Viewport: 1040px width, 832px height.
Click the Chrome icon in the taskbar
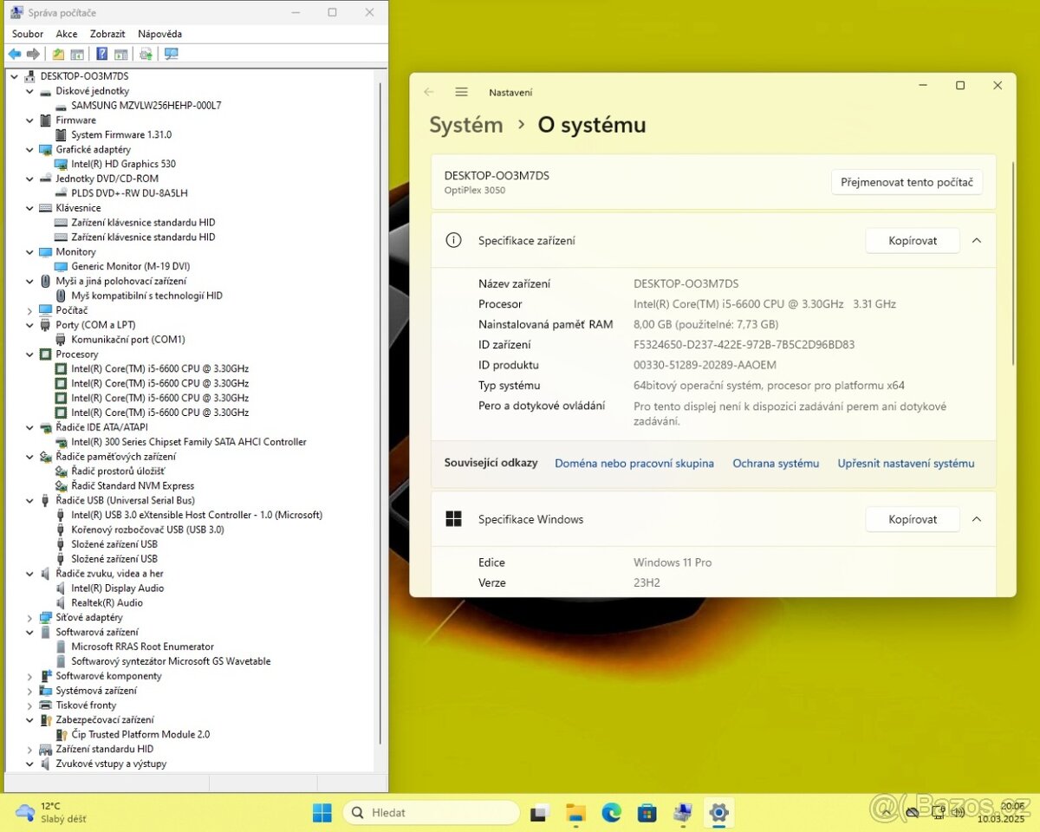611,813
